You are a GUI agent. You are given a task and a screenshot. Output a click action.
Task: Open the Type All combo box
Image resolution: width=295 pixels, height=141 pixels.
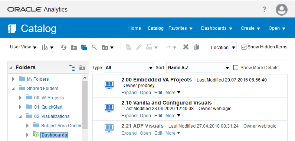(x=129, y=68)
